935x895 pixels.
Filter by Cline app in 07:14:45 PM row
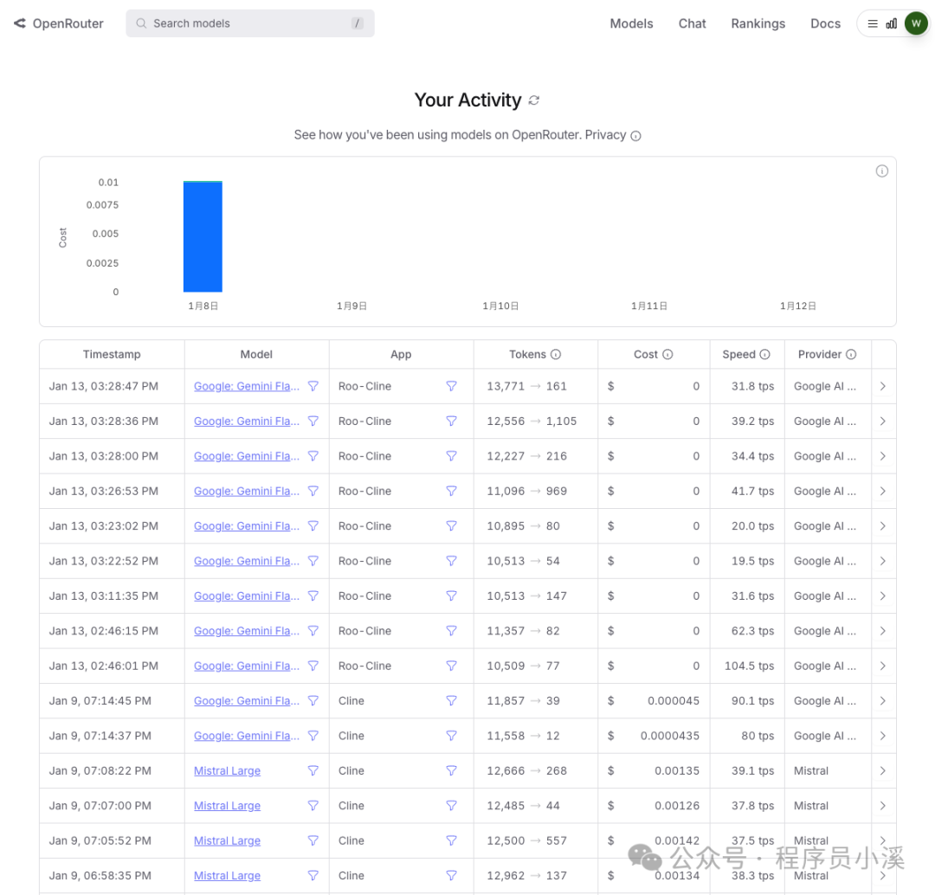(451, 701)
